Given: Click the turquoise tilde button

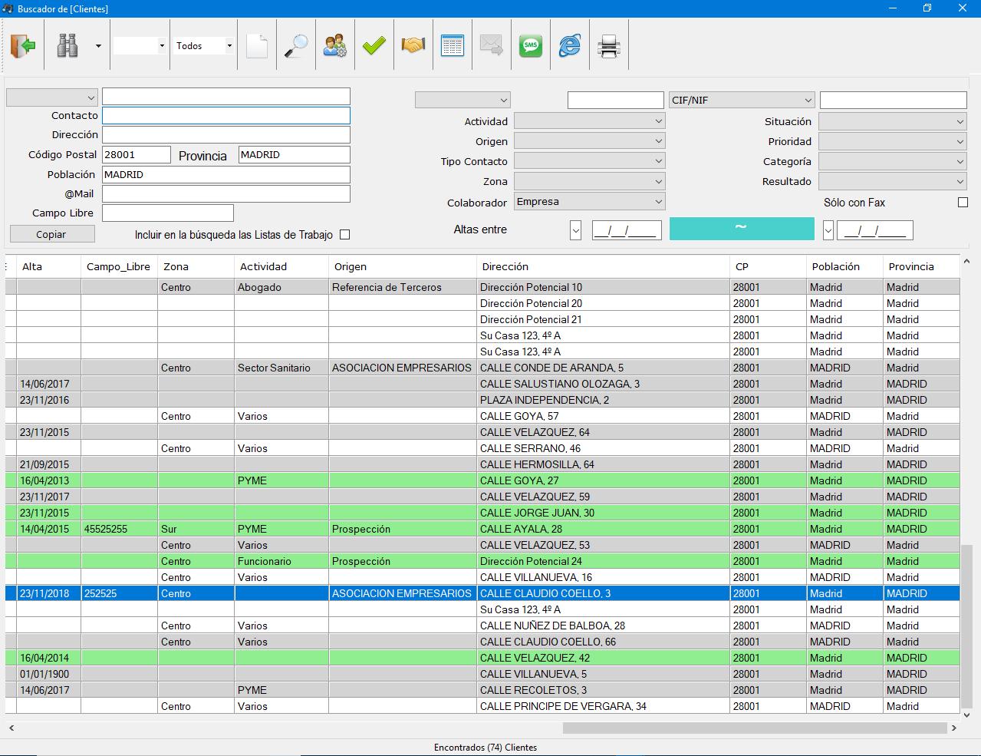Looking at the screenshot, I should coord(742,229).
